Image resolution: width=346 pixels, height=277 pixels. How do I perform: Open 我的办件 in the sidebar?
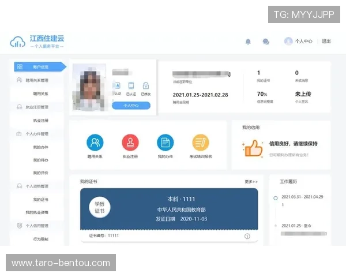coord(40,147)
